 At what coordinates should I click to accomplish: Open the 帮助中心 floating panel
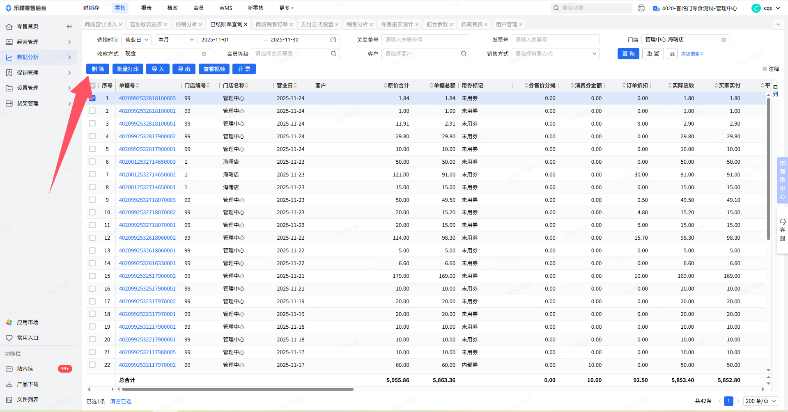click(x=782, y=180)
